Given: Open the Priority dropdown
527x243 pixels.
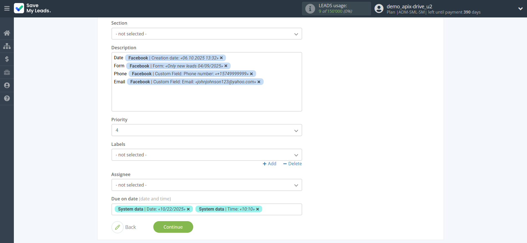Looking at the screenshot, I should pos(207,130).
